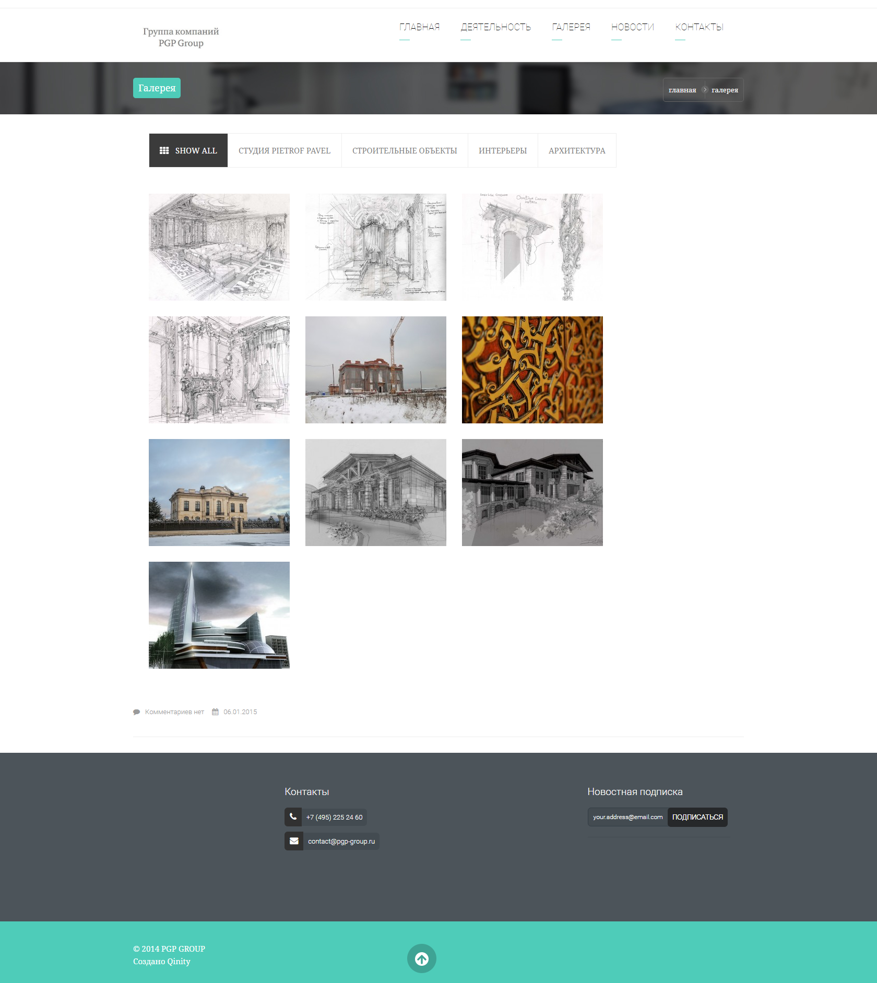Open the ГЛАВНАЯ menu item
The width and height of the screenshot is (877, 983).
(420, 27)
